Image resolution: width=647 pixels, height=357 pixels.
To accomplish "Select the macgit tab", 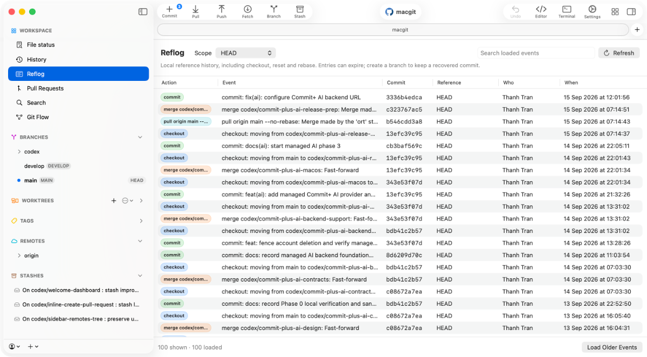I will (x=393, y=30).
